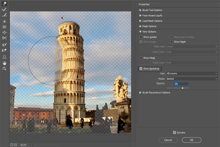220x147 pixels.
Task: Enable the Show Mesh checkbox
Action: click(x=171, y=42)
